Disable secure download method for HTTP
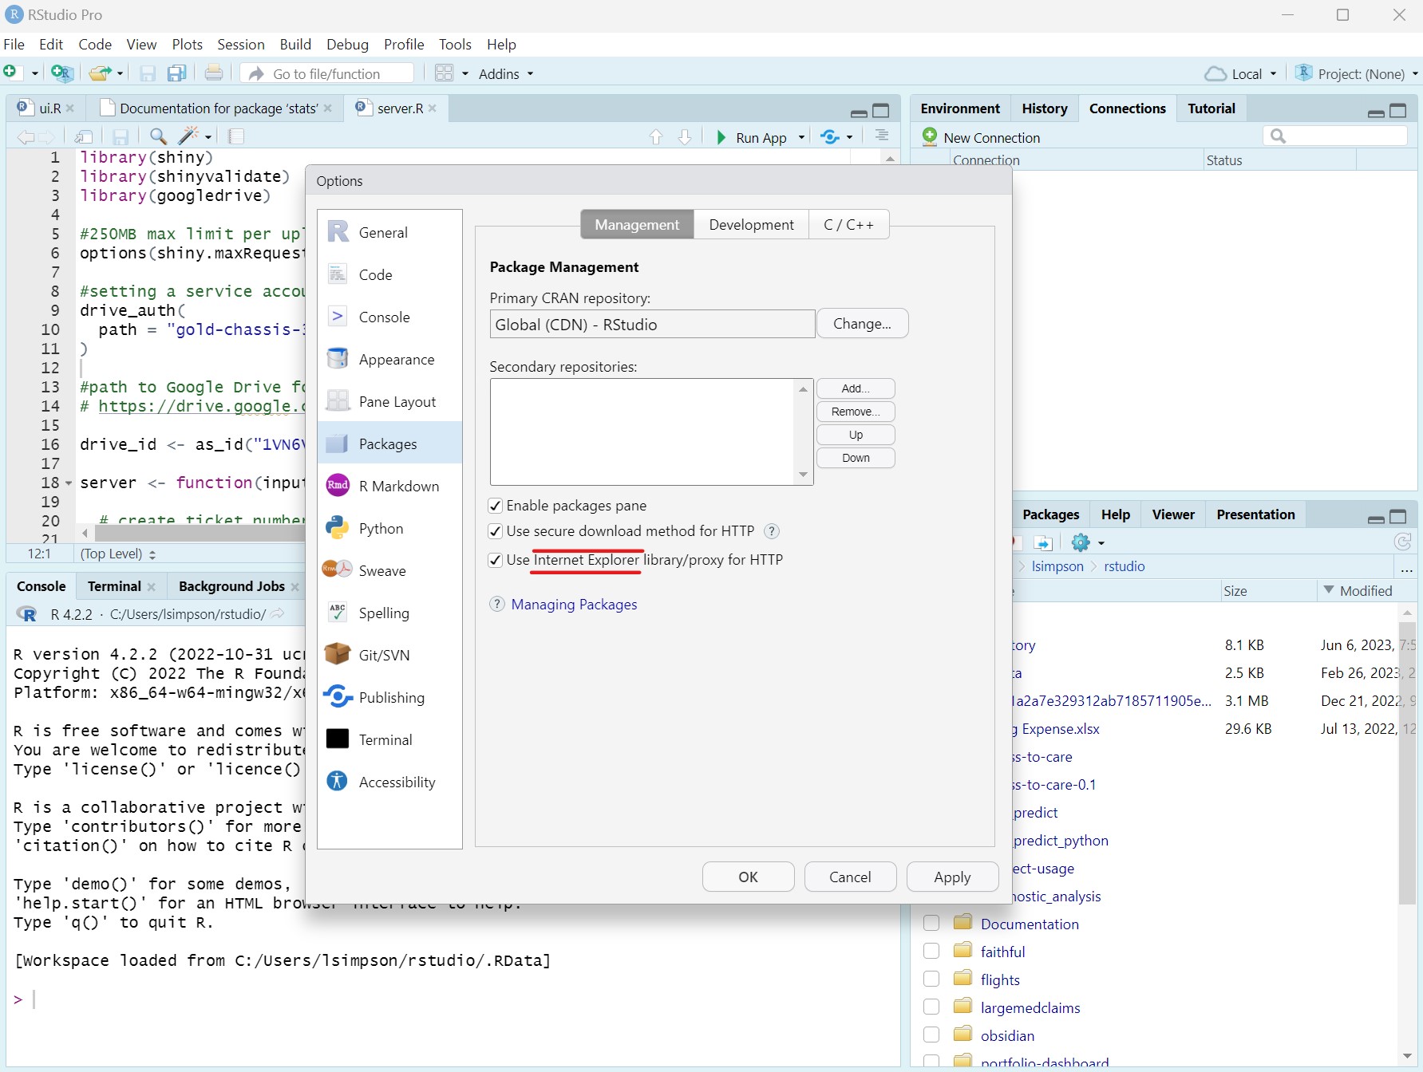 pyautogui.click(x=495, y=530)
